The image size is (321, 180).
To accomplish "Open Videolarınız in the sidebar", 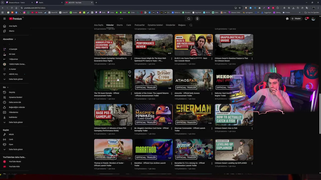I will pyautogui.click(x=14, y=112).
